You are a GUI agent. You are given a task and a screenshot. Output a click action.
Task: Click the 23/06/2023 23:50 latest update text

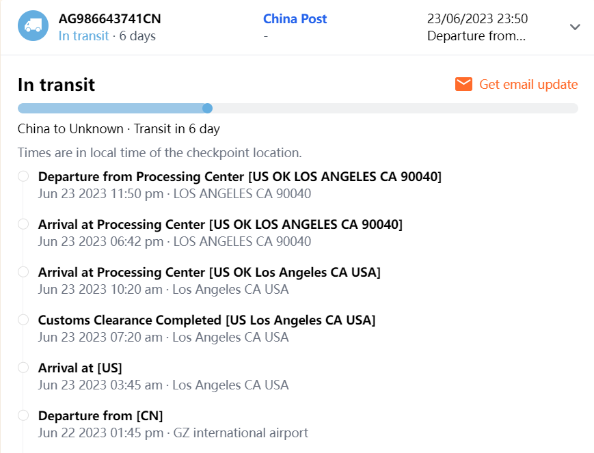click(x=477, y=19)
